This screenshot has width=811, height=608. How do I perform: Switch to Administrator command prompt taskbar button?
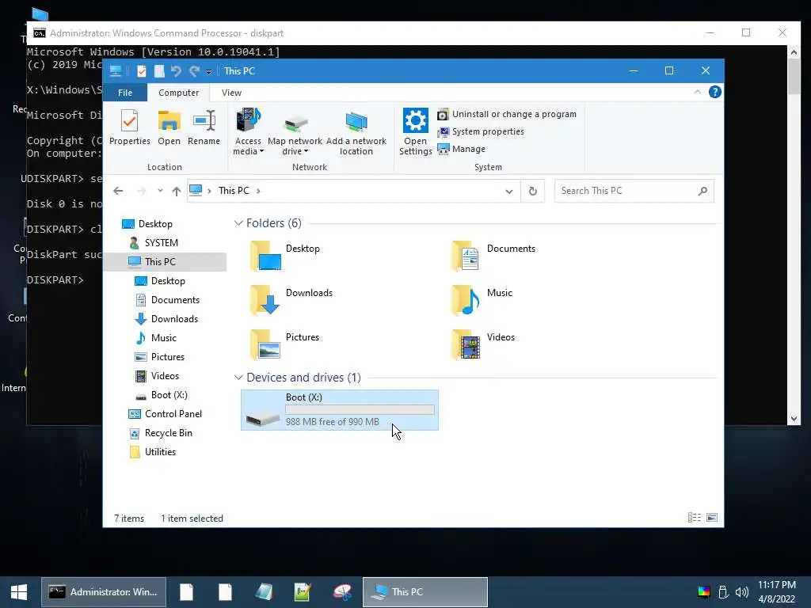[x=104, y=592]
